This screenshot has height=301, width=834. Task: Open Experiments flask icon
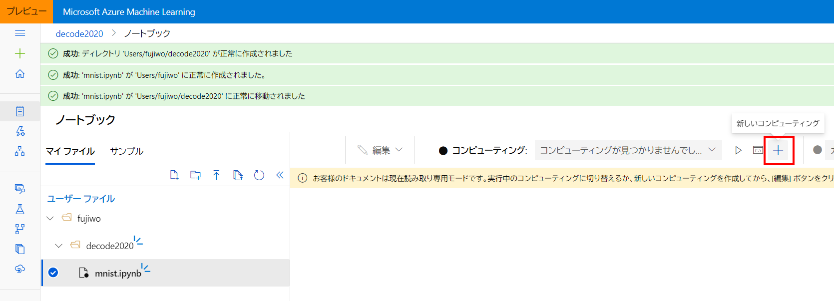pyautogui.click(x=20, y=209)
